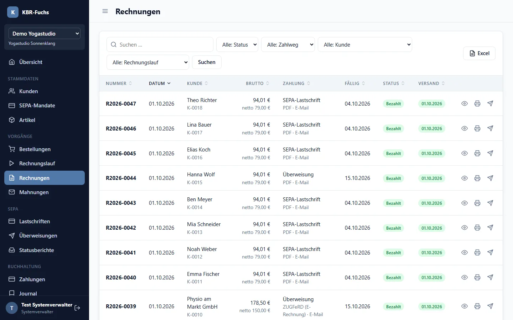Send invoice R2026-0045 via paper plane icon
The width and height of the screenshot is (513, 320).
[x=490, y=153]
